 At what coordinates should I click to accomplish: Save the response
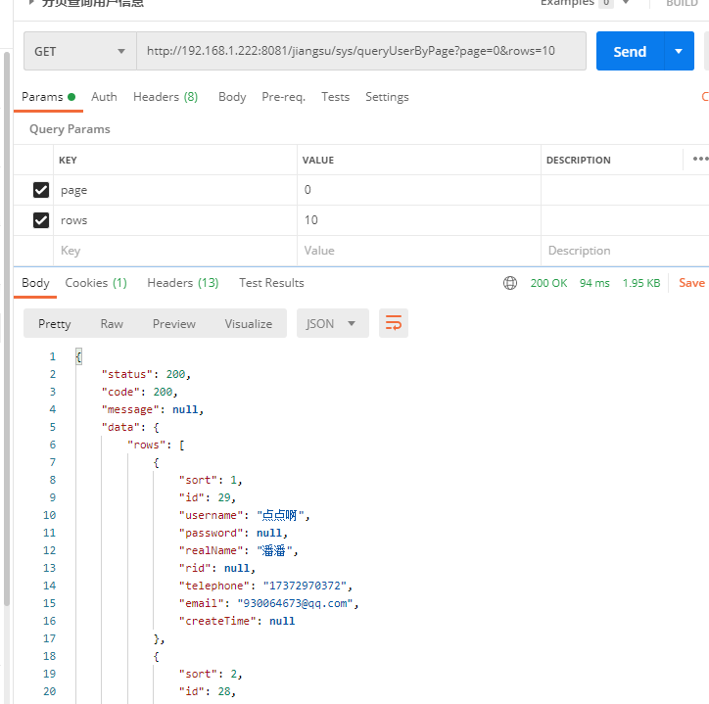point(691,283)
